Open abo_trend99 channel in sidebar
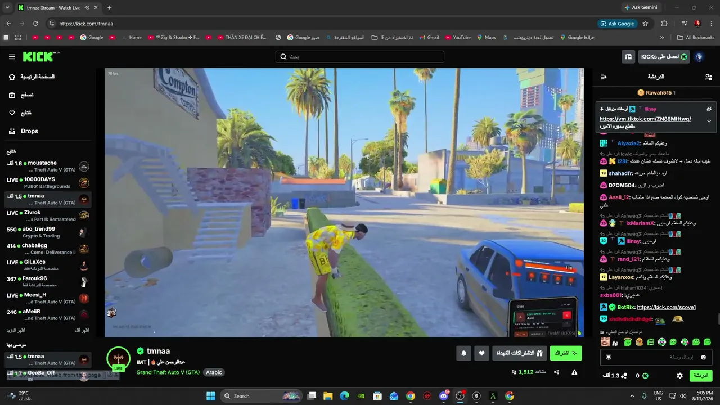The height and width of the screenshot is (405, 720). tap(48, 232)
